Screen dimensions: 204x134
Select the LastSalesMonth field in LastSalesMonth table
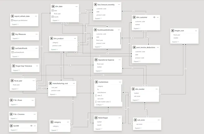pos(19,52)
